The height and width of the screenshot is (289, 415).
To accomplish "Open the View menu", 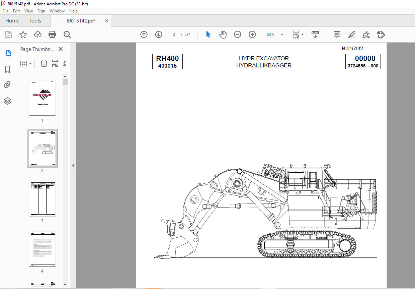I will pyautogui.click(x=29, y=11).
